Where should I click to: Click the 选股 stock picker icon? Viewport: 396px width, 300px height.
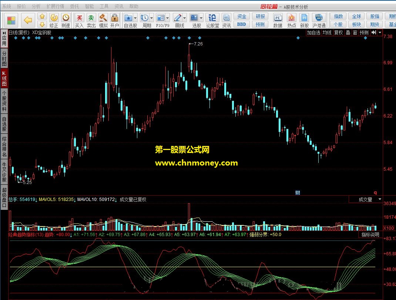(x=194, y=18)
